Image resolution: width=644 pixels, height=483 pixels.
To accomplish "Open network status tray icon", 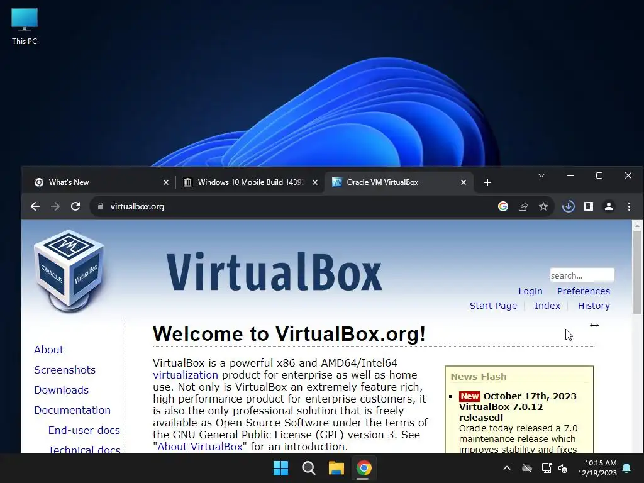I will (x=547, y=468).
